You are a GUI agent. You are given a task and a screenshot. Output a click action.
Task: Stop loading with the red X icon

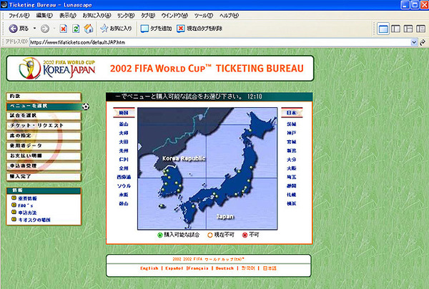coord(64,29)
